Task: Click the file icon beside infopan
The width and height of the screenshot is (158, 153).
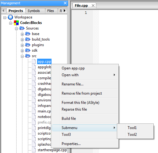Action: pyautogui.click(x=34, y=106)
